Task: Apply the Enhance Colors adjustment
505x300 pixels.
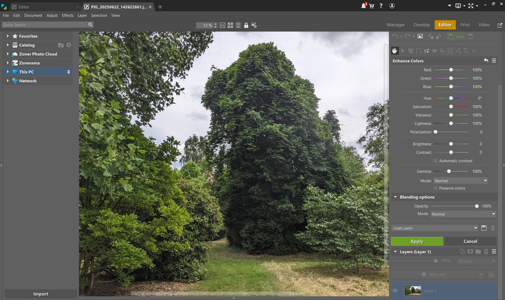Action: pyautogui.click(x=417, y=241)
